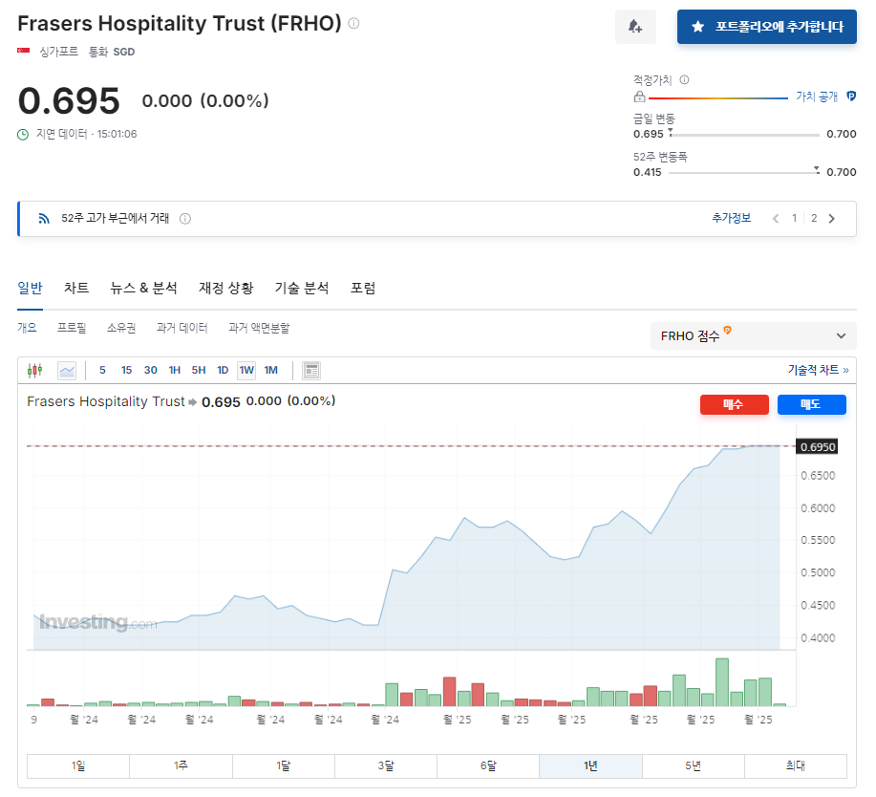The width and height of the screenshot is (876, 797).
Task: Set chart interval to 15 minutes
Action: (x=126, y=370)
